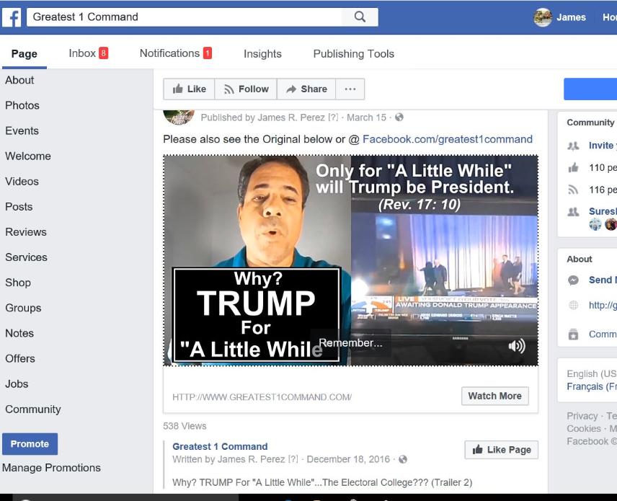
Task: Click the Invite friends icon in Community
Action: click(x=573, y=146)
